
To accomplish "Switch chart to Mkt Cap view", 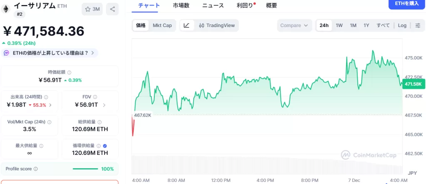I will click(x=162, y=25).
